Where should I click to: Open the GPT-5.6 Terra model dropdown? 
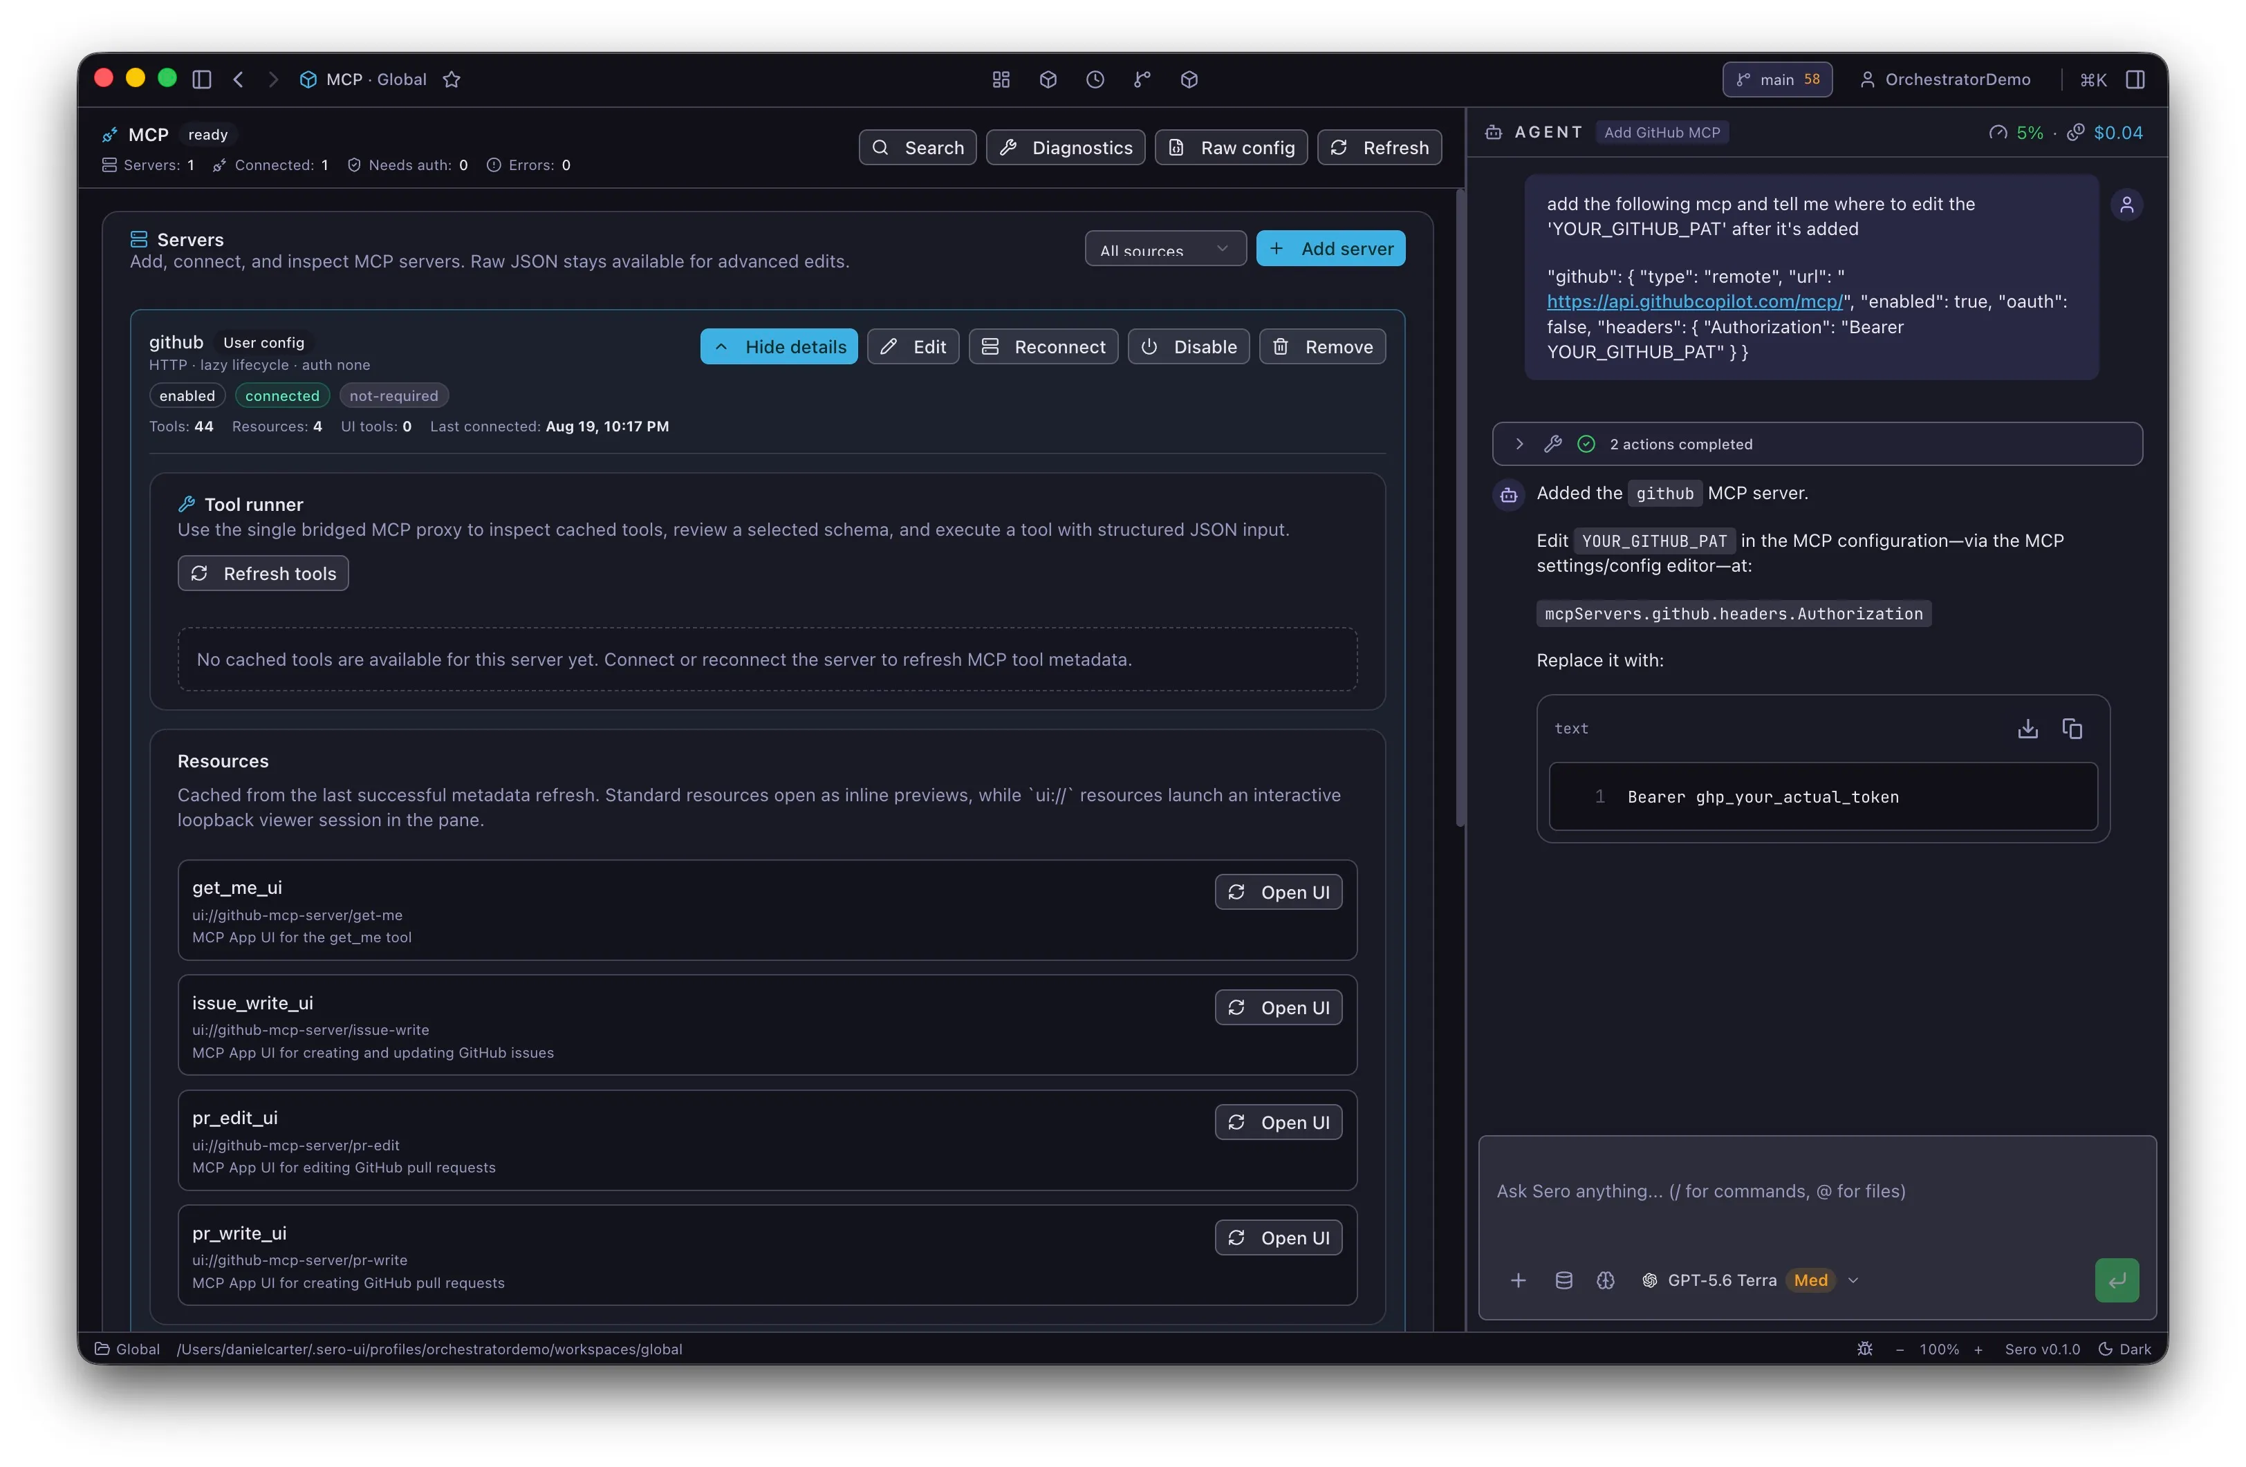pos(1751,1280)
